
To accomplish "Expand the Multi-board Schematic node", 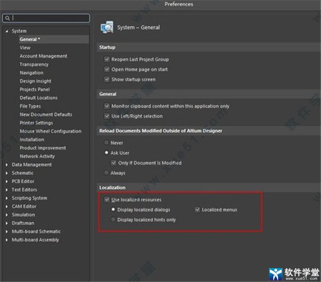I will [x=7, y=231].
